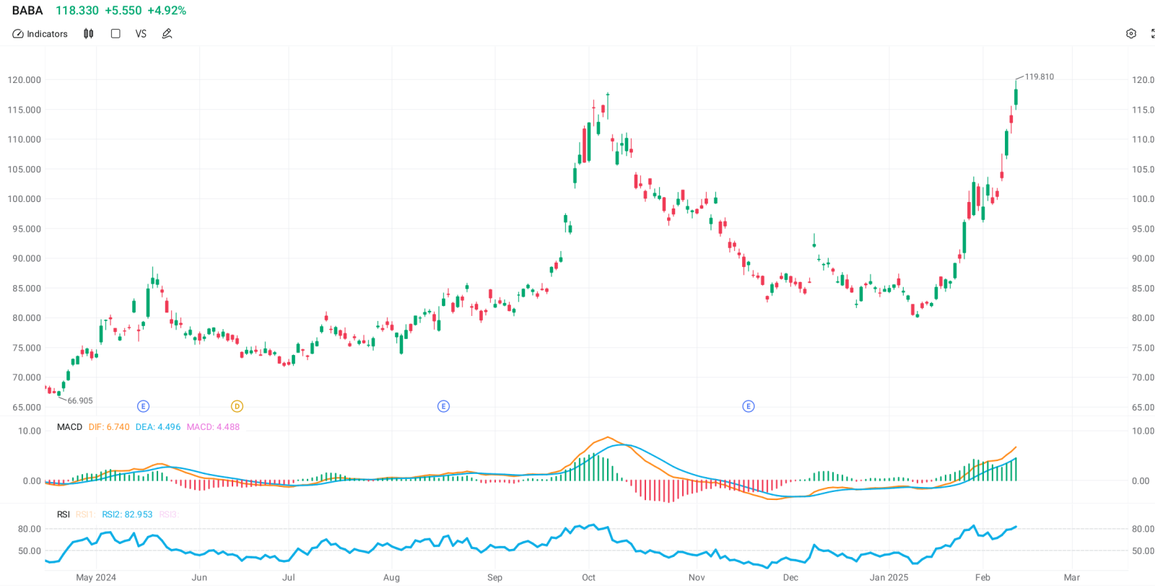Screen dimensions: 1155x588
Task: Click the 70.000 price axis label
Action: [27, 377]
